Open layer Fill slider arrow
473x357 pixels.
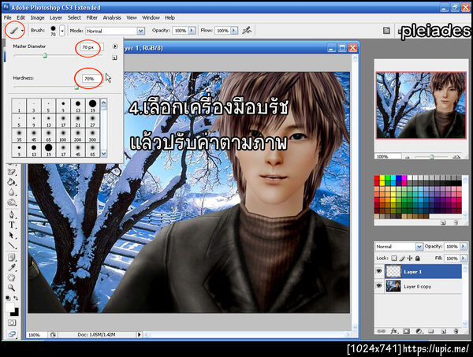pyautogui.click(x=463, y=258)
